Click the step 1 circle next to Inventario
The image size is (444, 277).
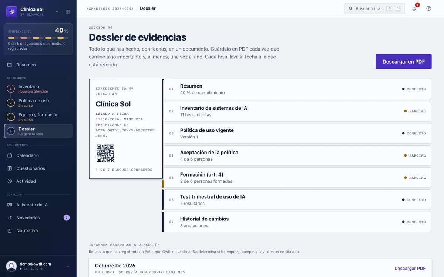point(11,89)
